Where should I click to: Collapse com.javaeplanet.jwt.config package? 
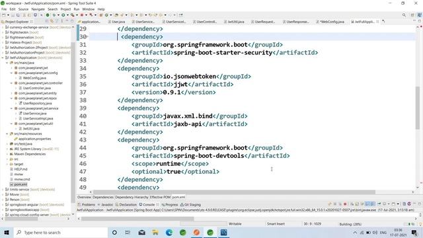(x=12, y=73)
